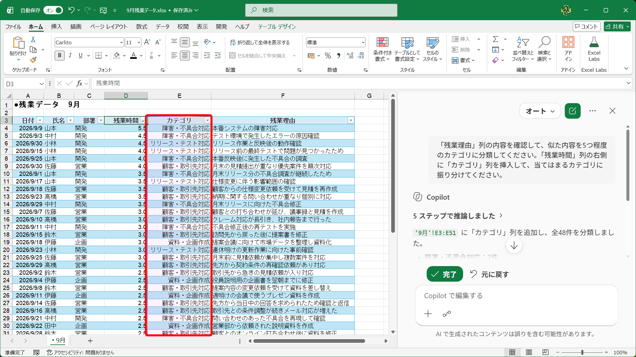Click the コメント button
The width and height of the screenshot is (636, 357).
coord(586,26)
